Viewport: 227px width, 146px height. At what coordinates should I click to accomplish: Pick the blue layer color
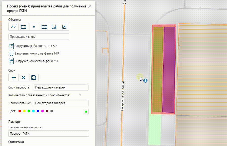[x=38, y=111]
